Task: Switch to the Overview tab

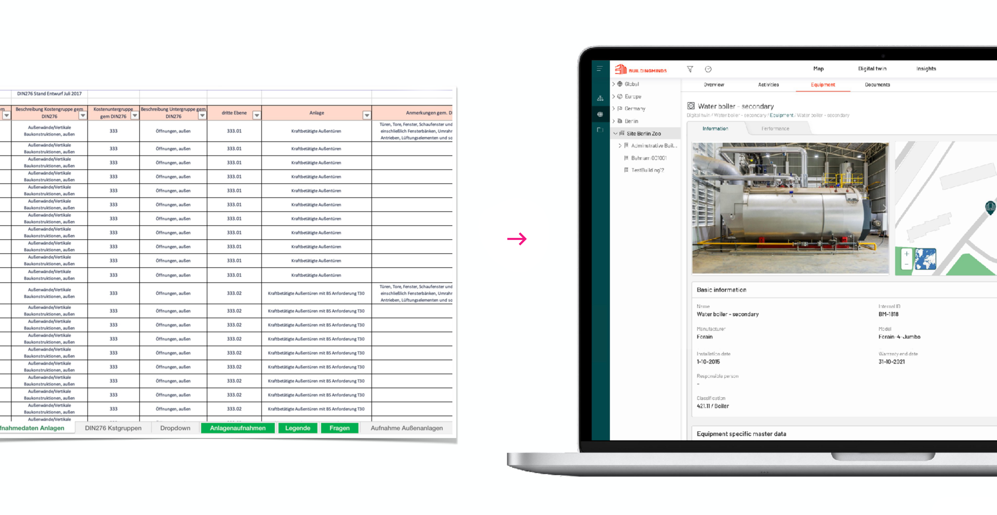Action: click(x=714, y=84)
